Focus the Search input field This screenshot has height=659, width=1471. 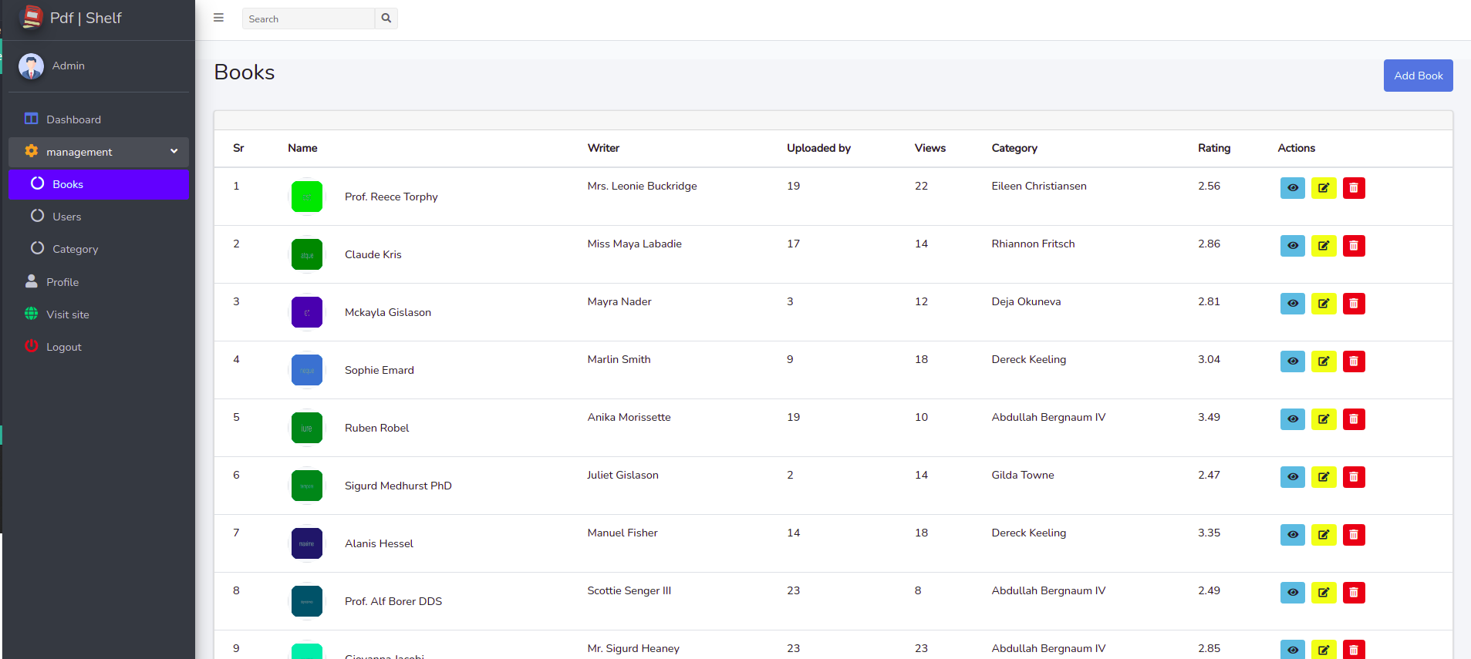tap(309, 18)
